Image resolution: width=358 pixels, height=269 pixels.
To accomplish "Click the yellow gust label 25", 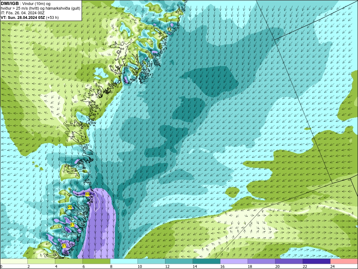I will pyautogui.click(x=70, y=207).
